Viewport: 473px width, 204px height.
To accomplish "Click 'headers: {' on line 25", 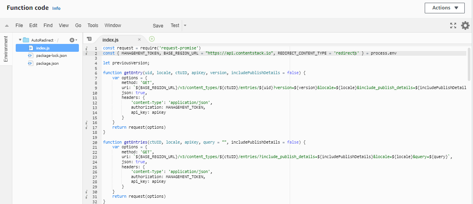I will coord(133,167).
